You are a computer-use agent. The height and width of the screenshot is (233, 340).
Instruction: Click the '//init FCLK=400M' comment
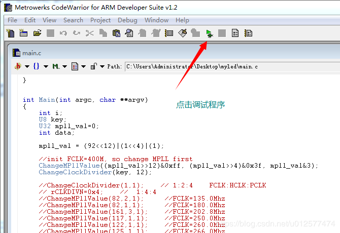pos(116,159)
